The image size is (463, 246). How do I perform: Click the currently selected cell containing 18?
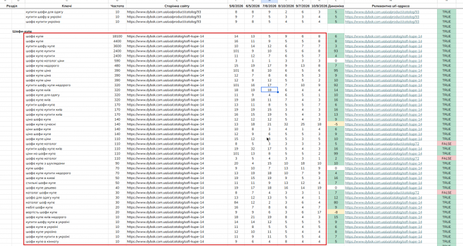coord(269,90)
